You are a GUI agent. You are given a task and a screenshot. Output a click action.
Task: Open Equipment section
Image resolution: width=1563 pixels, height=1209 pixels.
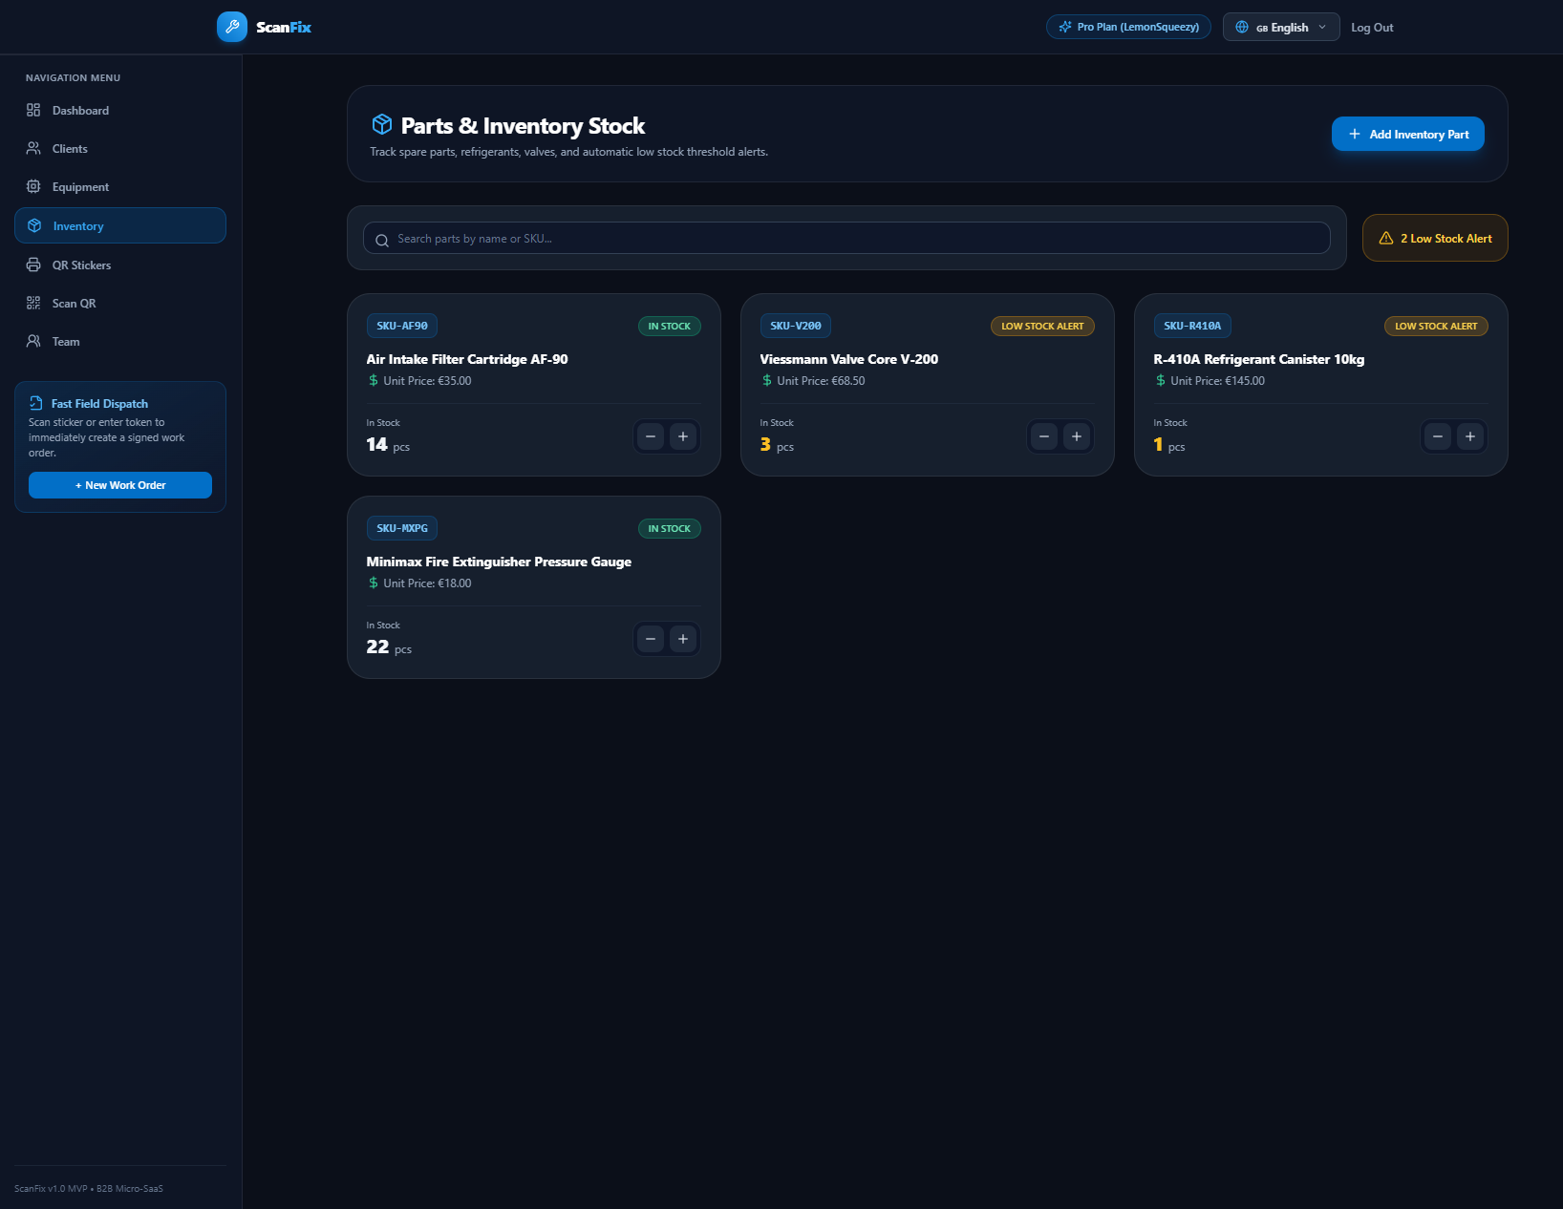[120, 187]
